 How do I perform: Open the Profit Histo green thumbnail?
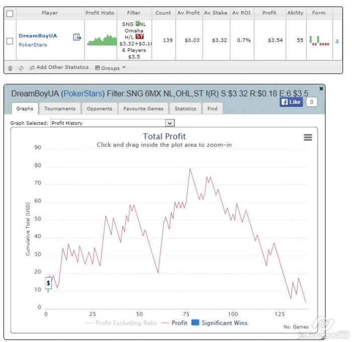pyautogui.click(x=102, y=40)
